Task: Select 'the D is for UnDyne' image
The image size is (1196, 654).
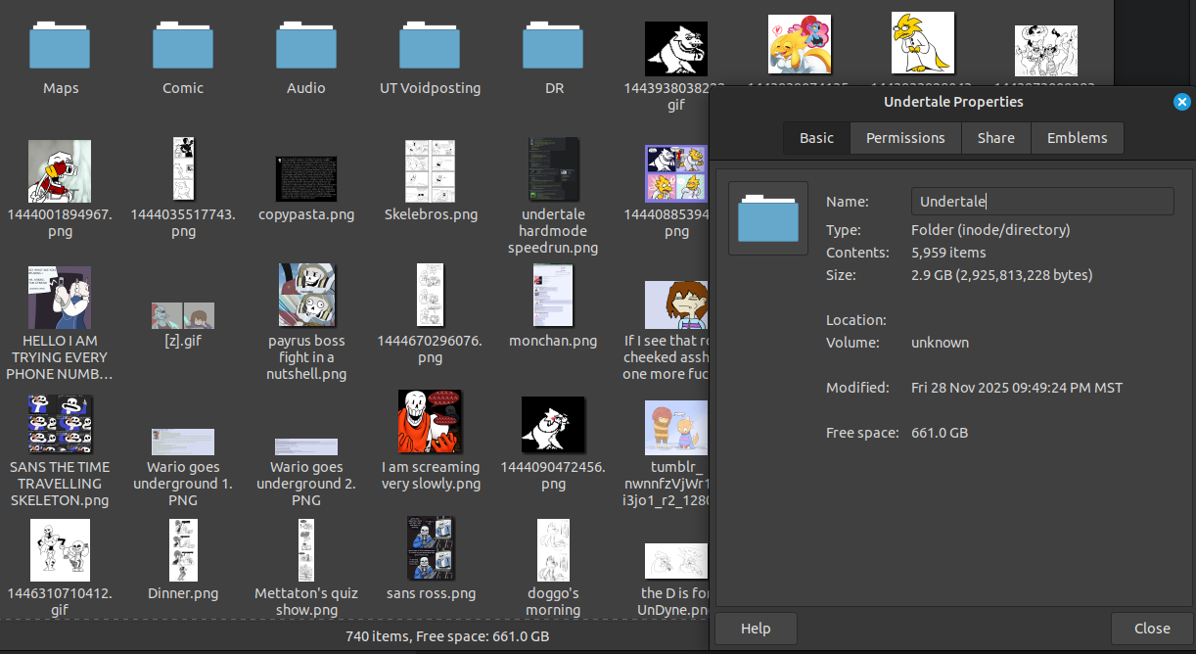Action: (x=676, y=562)
